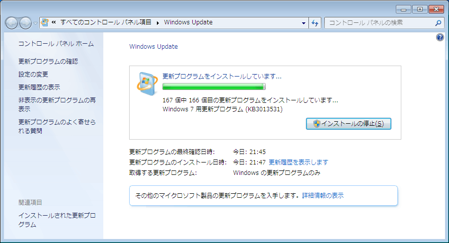Click 更新プログラムの確認 in sidebar
449x243 pixels.
point(48,62)
